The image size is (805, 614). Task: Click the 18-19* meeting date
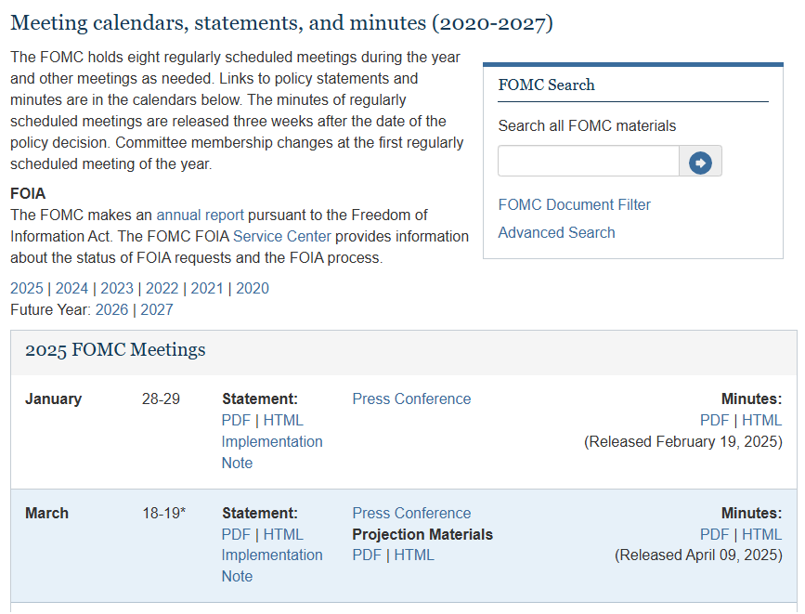pos(163,513)
